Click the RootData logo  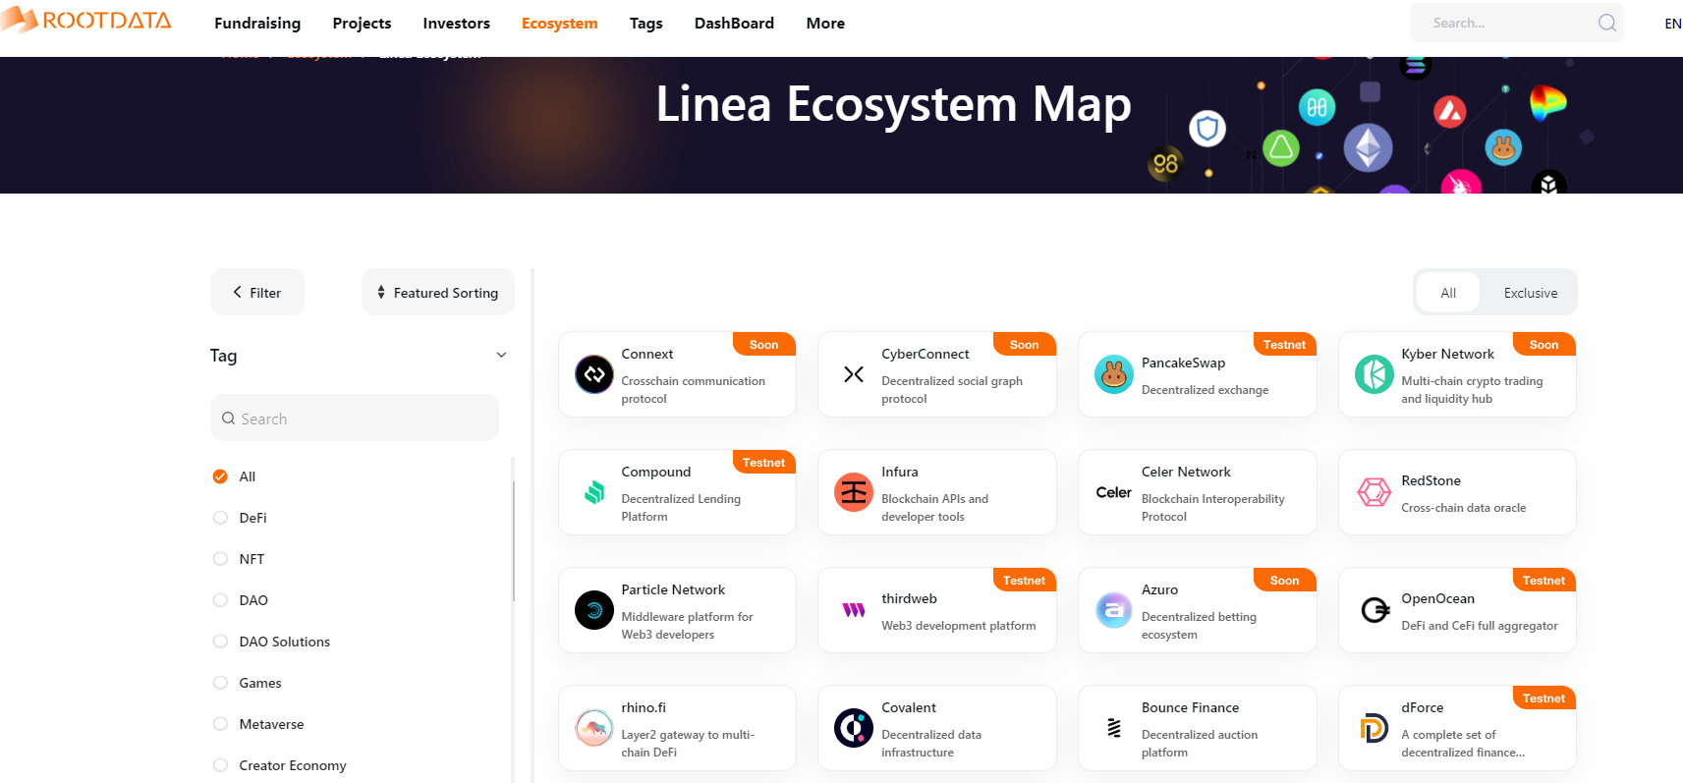(86, 20)
